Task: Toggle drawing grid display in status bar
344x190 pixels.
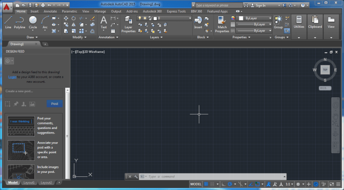Action: click(206, 184)
